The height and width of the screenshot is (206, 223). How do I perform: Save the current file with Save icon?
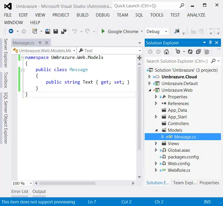(56, 31)
